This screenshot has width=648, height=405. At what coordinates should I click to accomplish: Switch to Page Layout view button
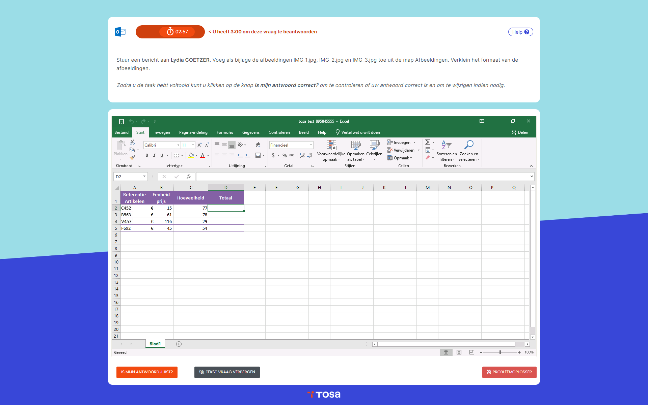click(459, 352)
